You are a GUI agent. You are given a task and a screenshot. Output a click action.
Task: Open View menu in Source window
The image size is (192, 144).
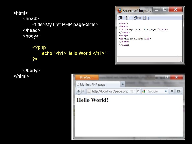(x=137, y=18)
